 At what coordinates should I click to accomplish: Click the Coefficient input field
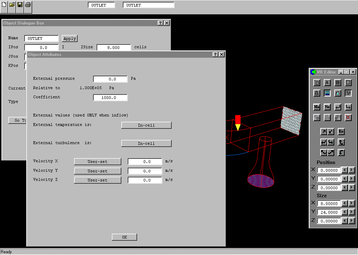click(110, 98)
